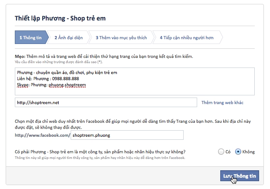Image resolution: width=270 pixels, height=189 pixels.
Task: Select the "Không" radio button
Action: coord(238,152)
